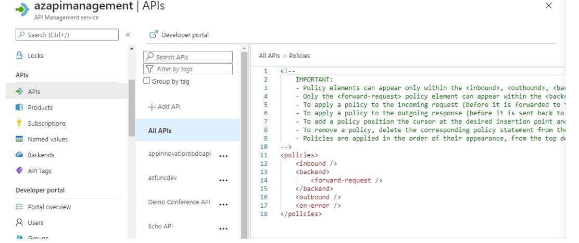
Task: Click the <forward-request /> line in editor
Action: click(x=346, y=180)
